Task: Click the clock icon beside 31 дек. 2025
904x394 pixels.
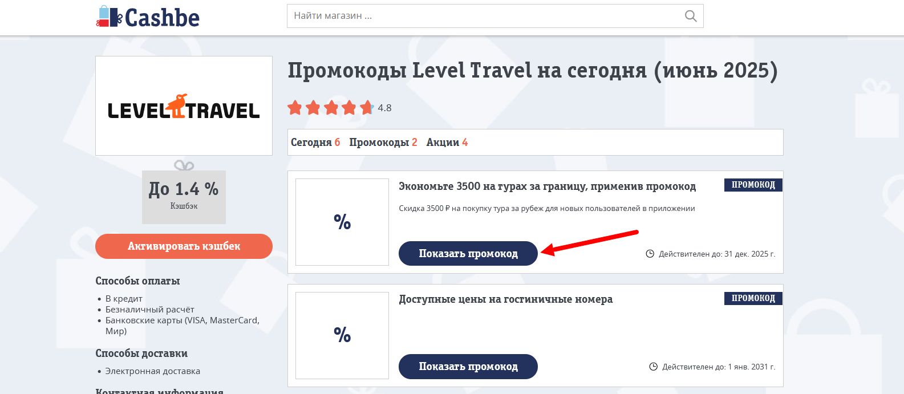Action: (650, 254)
